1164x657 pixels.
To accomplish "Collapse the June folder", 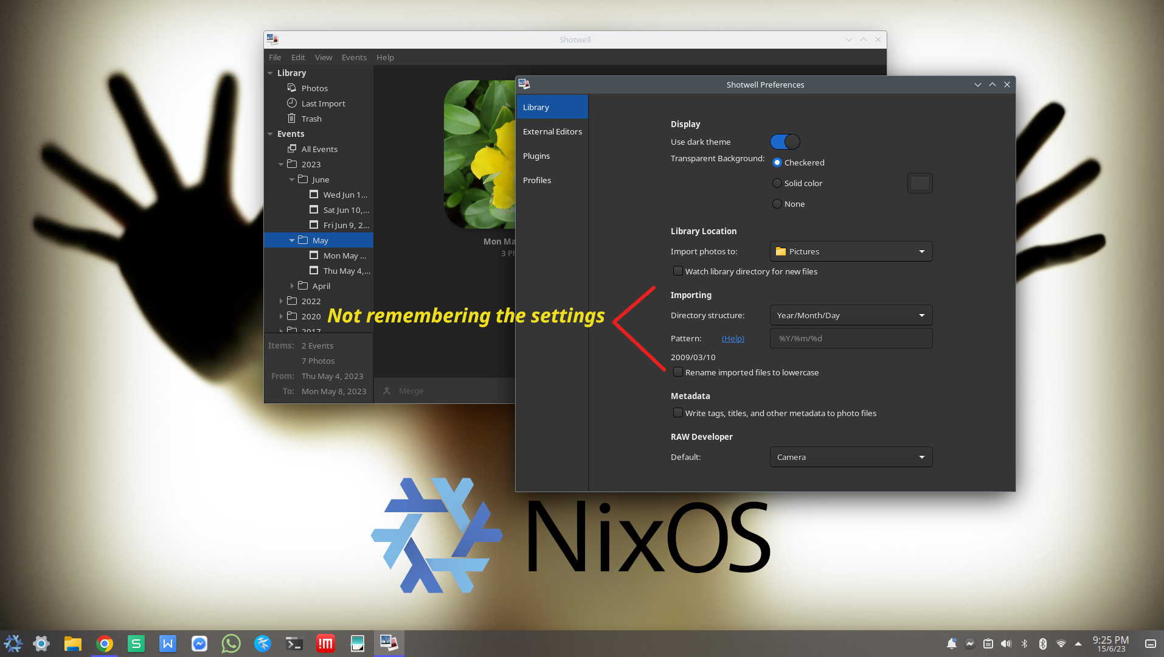I will tap(292, 179).
